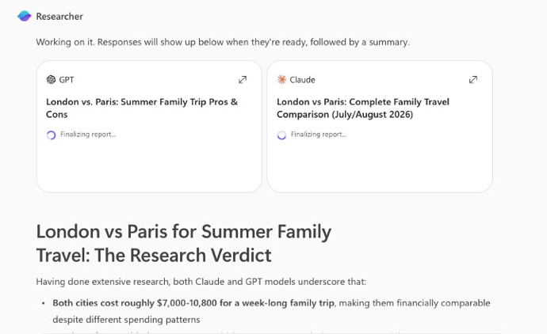Image resolution: width=547 pixels, height=334 pixels.
Task: Click the Claude card loading spinner
Action: 281,135
